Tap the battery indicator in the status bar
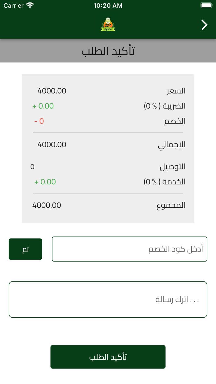This screenshot has width=216, height=384. (206, 5)
